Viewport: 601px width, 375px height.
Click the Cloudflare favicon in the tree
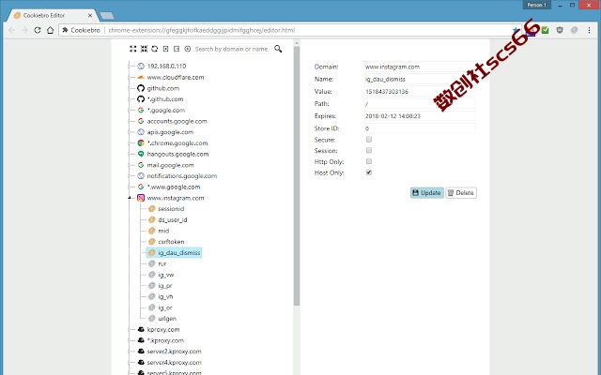(x=141, y=77)
